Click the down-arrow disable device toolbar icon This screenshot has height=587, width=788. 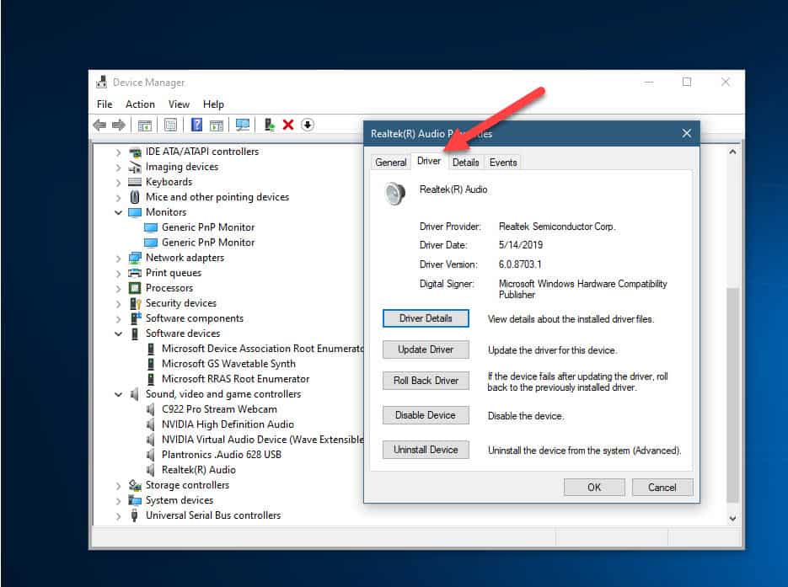tap(308, 125)
